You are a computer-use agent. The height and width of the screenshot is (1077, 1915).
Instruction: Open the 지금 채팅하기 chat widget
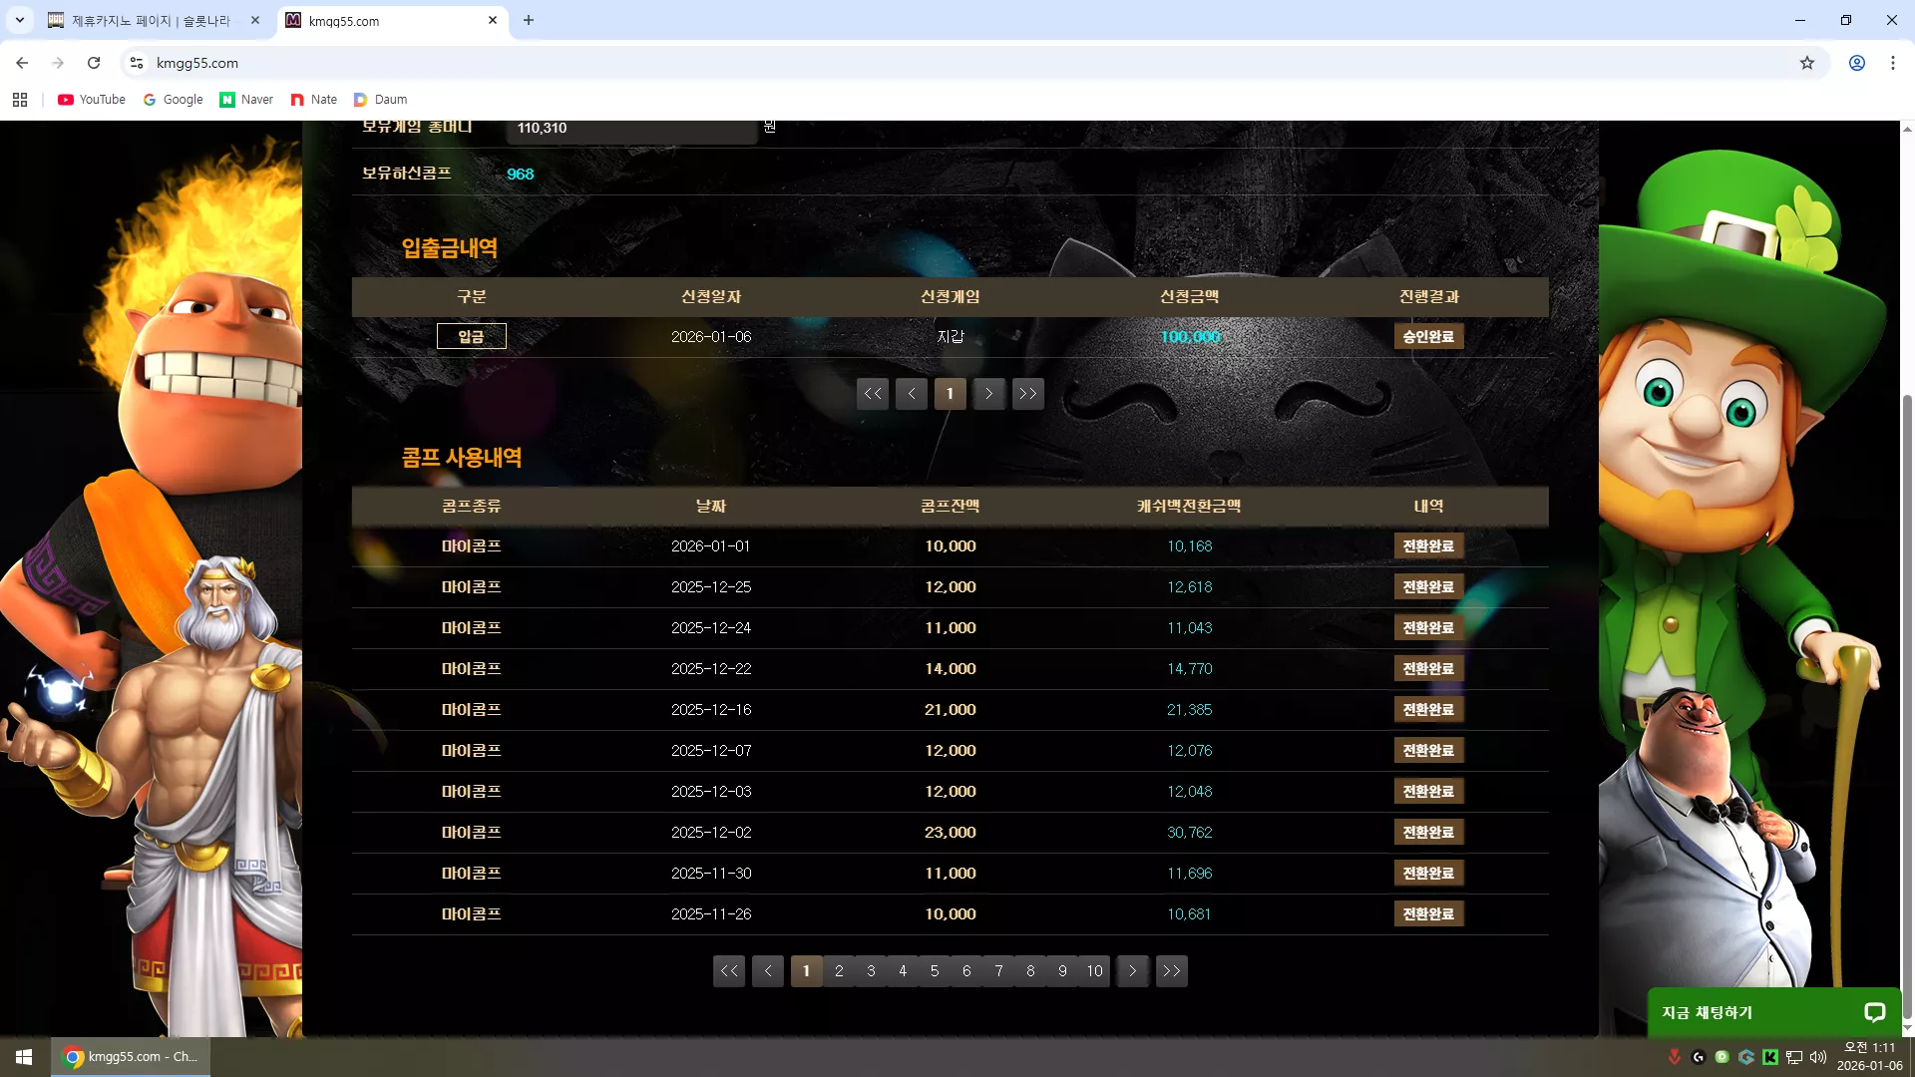point(1773,1012)
